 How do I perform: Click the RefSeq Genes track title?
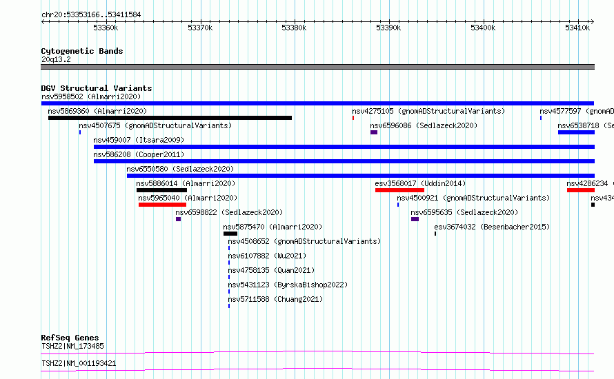click(x=70, y=338)
